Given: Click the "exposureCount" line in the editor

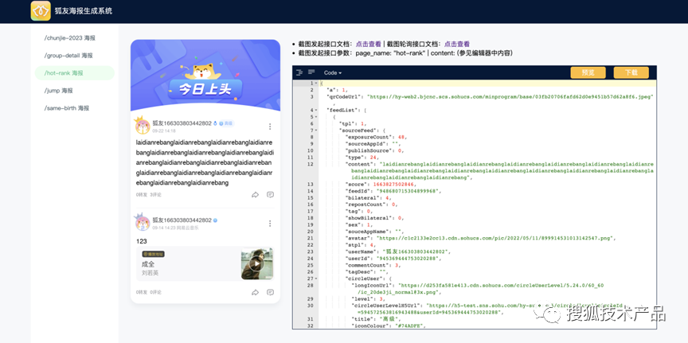Looking at the screenshot, I should tap(376, 137).
